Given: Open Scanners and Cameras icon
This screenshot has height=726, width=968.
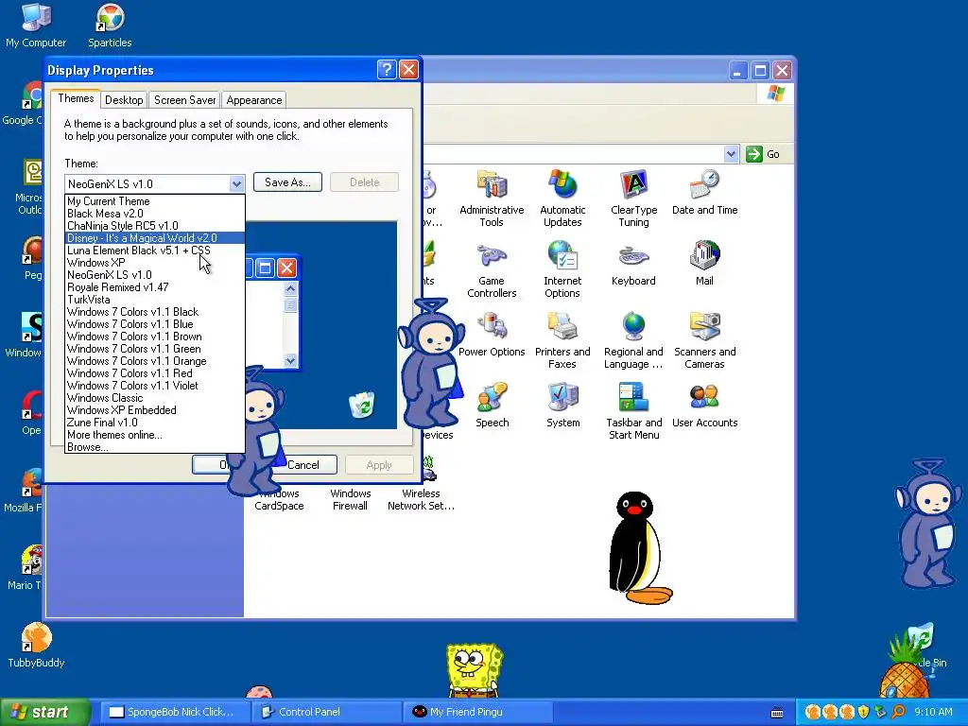Looking at the screenshot, I should coord(704,340).
